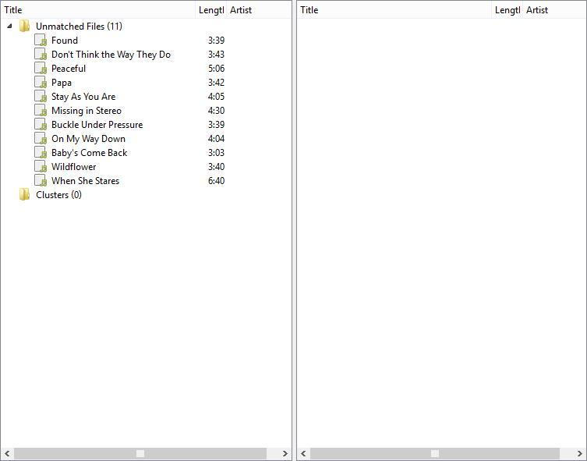Click file icon beside Buckle Under Pressure

point(41,124)
